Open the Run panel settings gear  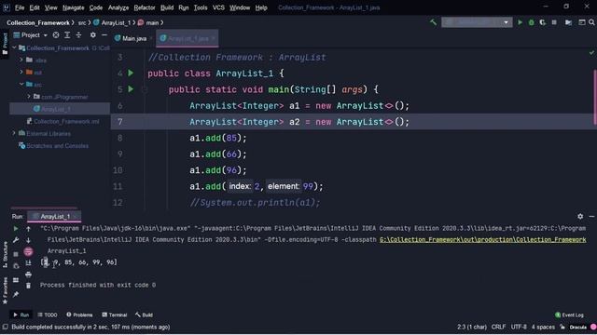pyautogui.click(x=580, y=216)
